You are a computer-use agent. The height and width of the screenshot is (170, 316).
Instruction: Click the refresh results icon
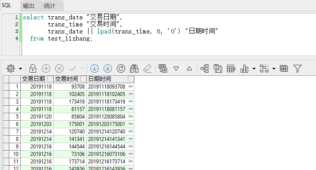121,68
